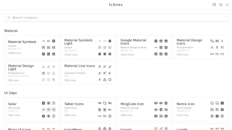
Task: Click the first preview icon in Google Material Icons
Action: point(156,41)
